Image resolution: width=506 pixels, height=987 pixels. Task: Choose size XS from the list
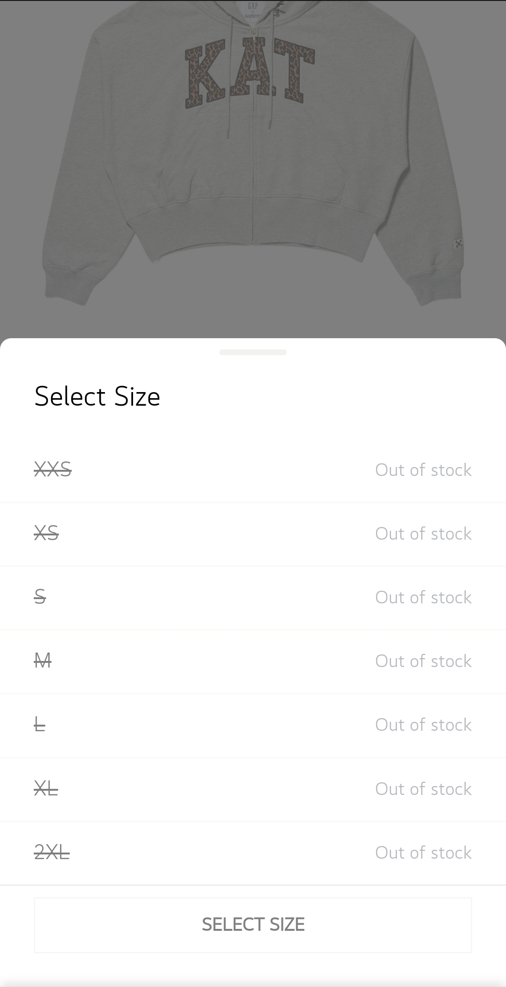pyautogui.click(x=46, y=533)
